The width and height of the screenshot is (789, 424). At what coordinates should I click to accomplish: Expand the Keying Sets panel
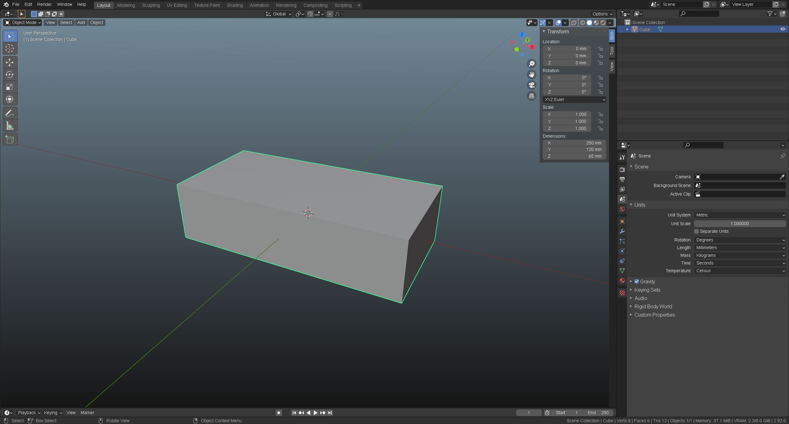[647, 290]
